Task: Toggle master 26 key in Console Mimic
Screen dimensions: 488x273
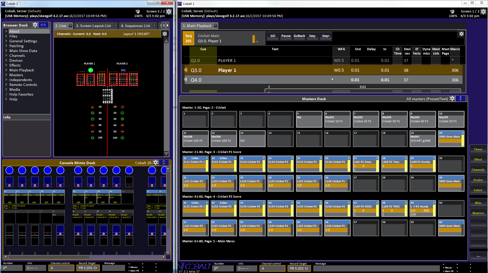Action: coord(78,170)
